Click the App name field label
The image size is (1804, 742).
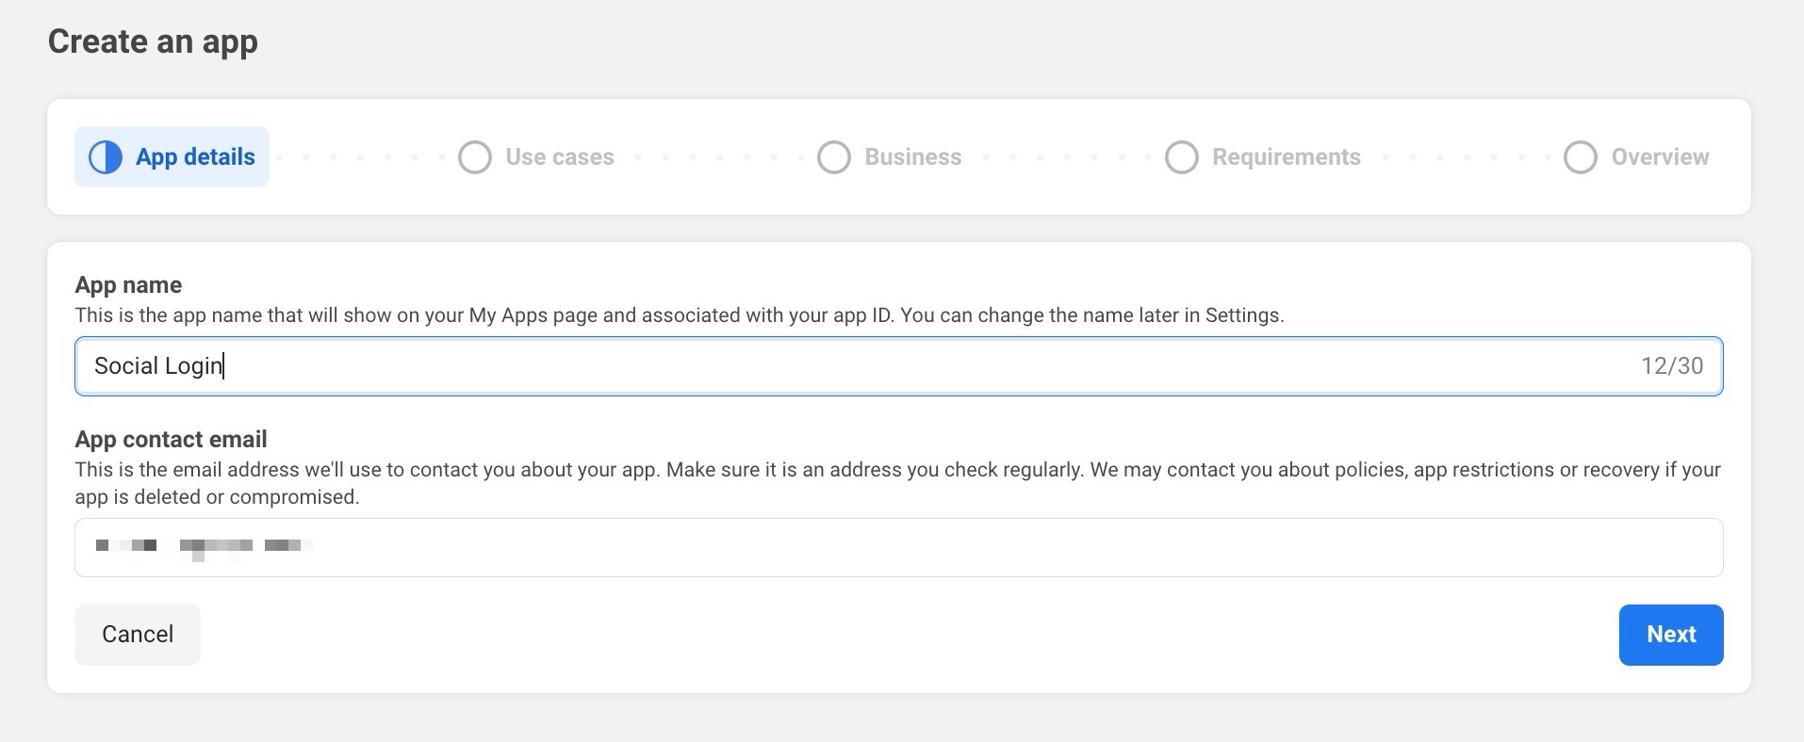[x=128, y=285]
